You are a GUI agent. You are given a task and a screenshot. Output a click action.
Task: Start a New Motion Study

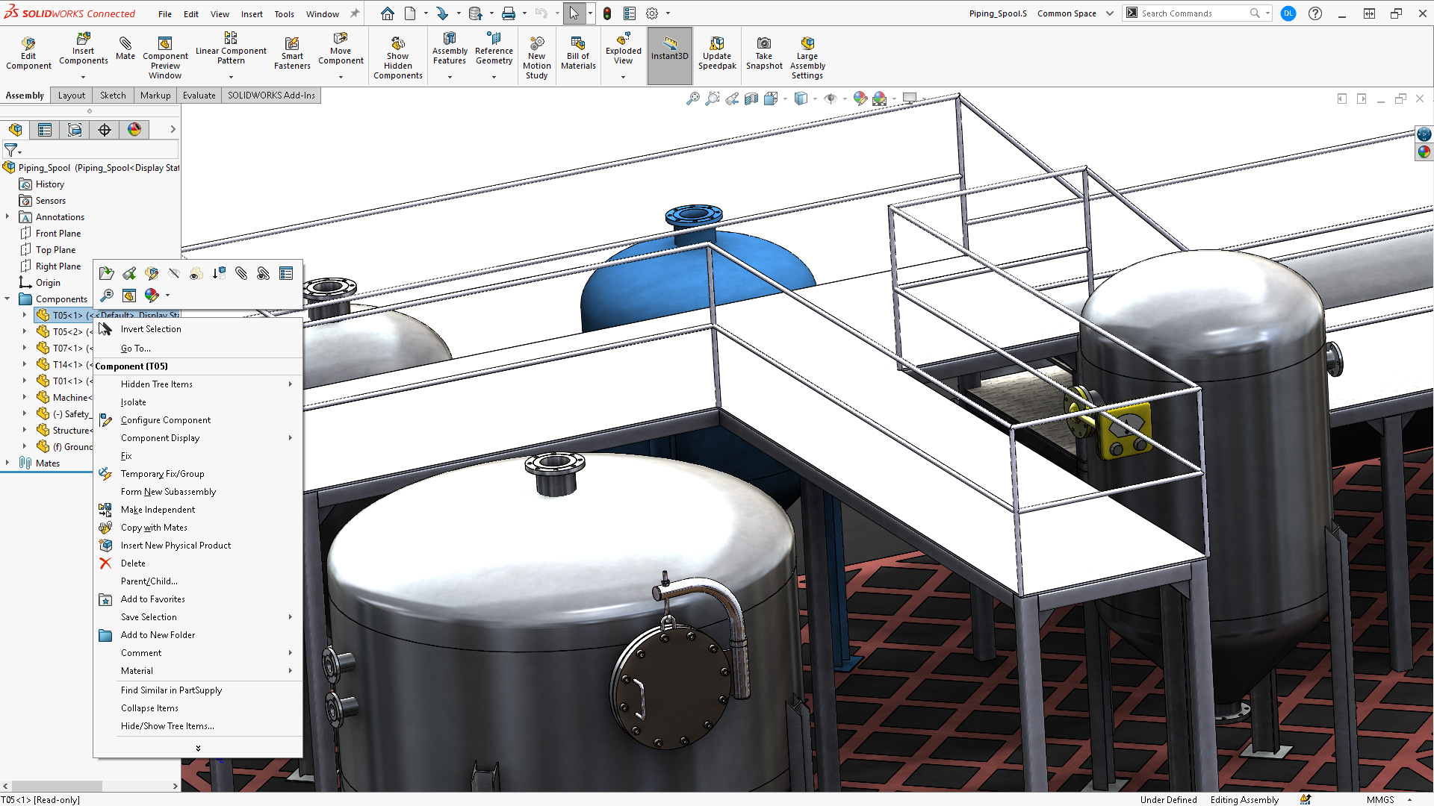(x=537, y=50)
